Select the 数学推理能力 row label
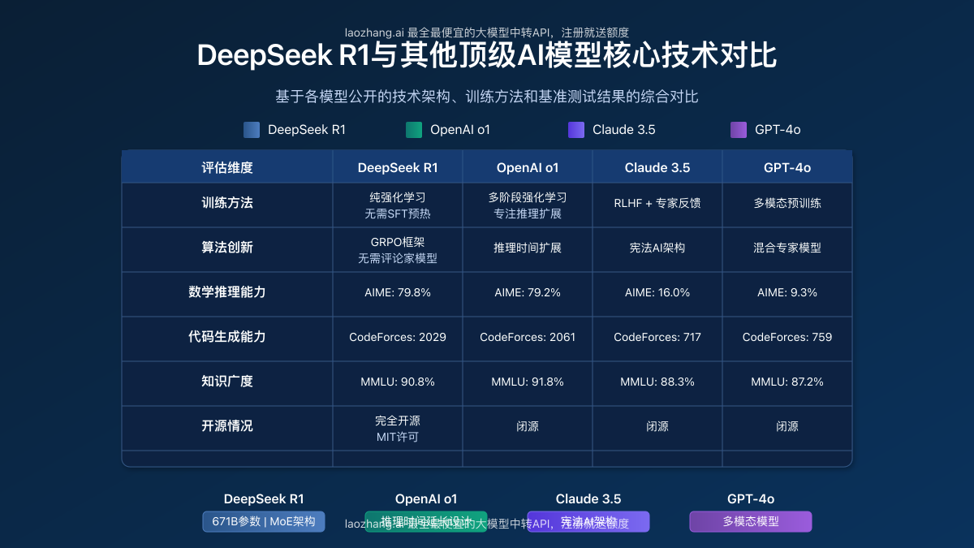 click(227, 292)
